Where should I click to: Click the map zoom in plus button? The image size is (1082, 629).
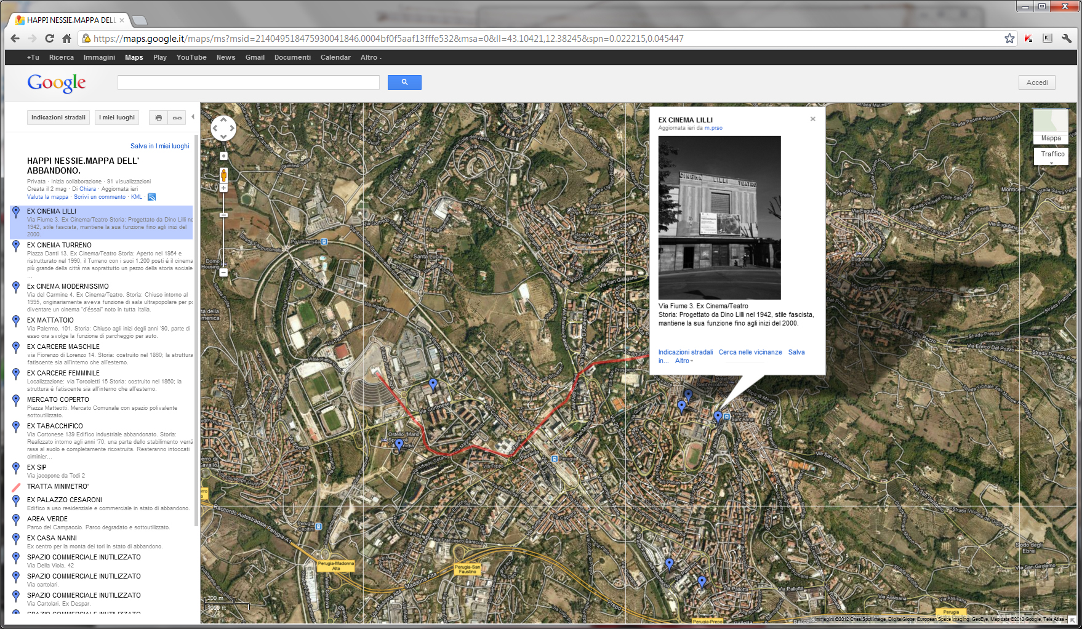pyautogui.click(x=223, y=188)
